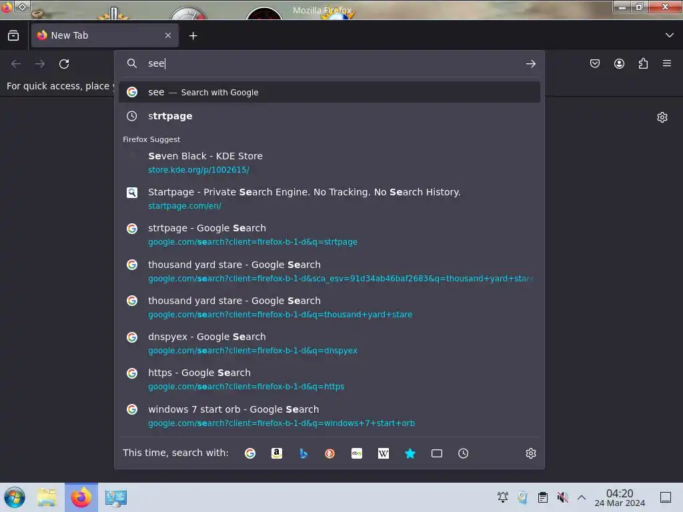Screen dimensions: 683x512
Task: Open a new tab with plus button
Action: click(x=193, y=36)
